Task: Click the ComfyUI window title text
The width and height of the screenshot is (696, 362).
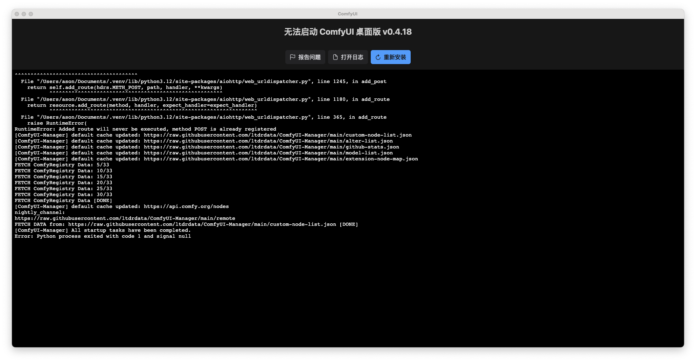Action: pyautogui.click(x=348, y=14)
